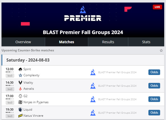This screenshot has width=166, height=120.
Task: Show Odds for Liquid vs Natus Vincere
Action: 154,113
